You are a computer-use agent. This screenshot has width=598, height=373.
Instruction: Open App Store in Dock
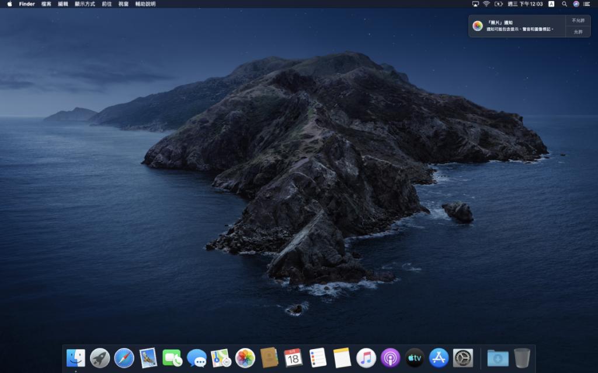pyautogui.click(x=439, y=358)
